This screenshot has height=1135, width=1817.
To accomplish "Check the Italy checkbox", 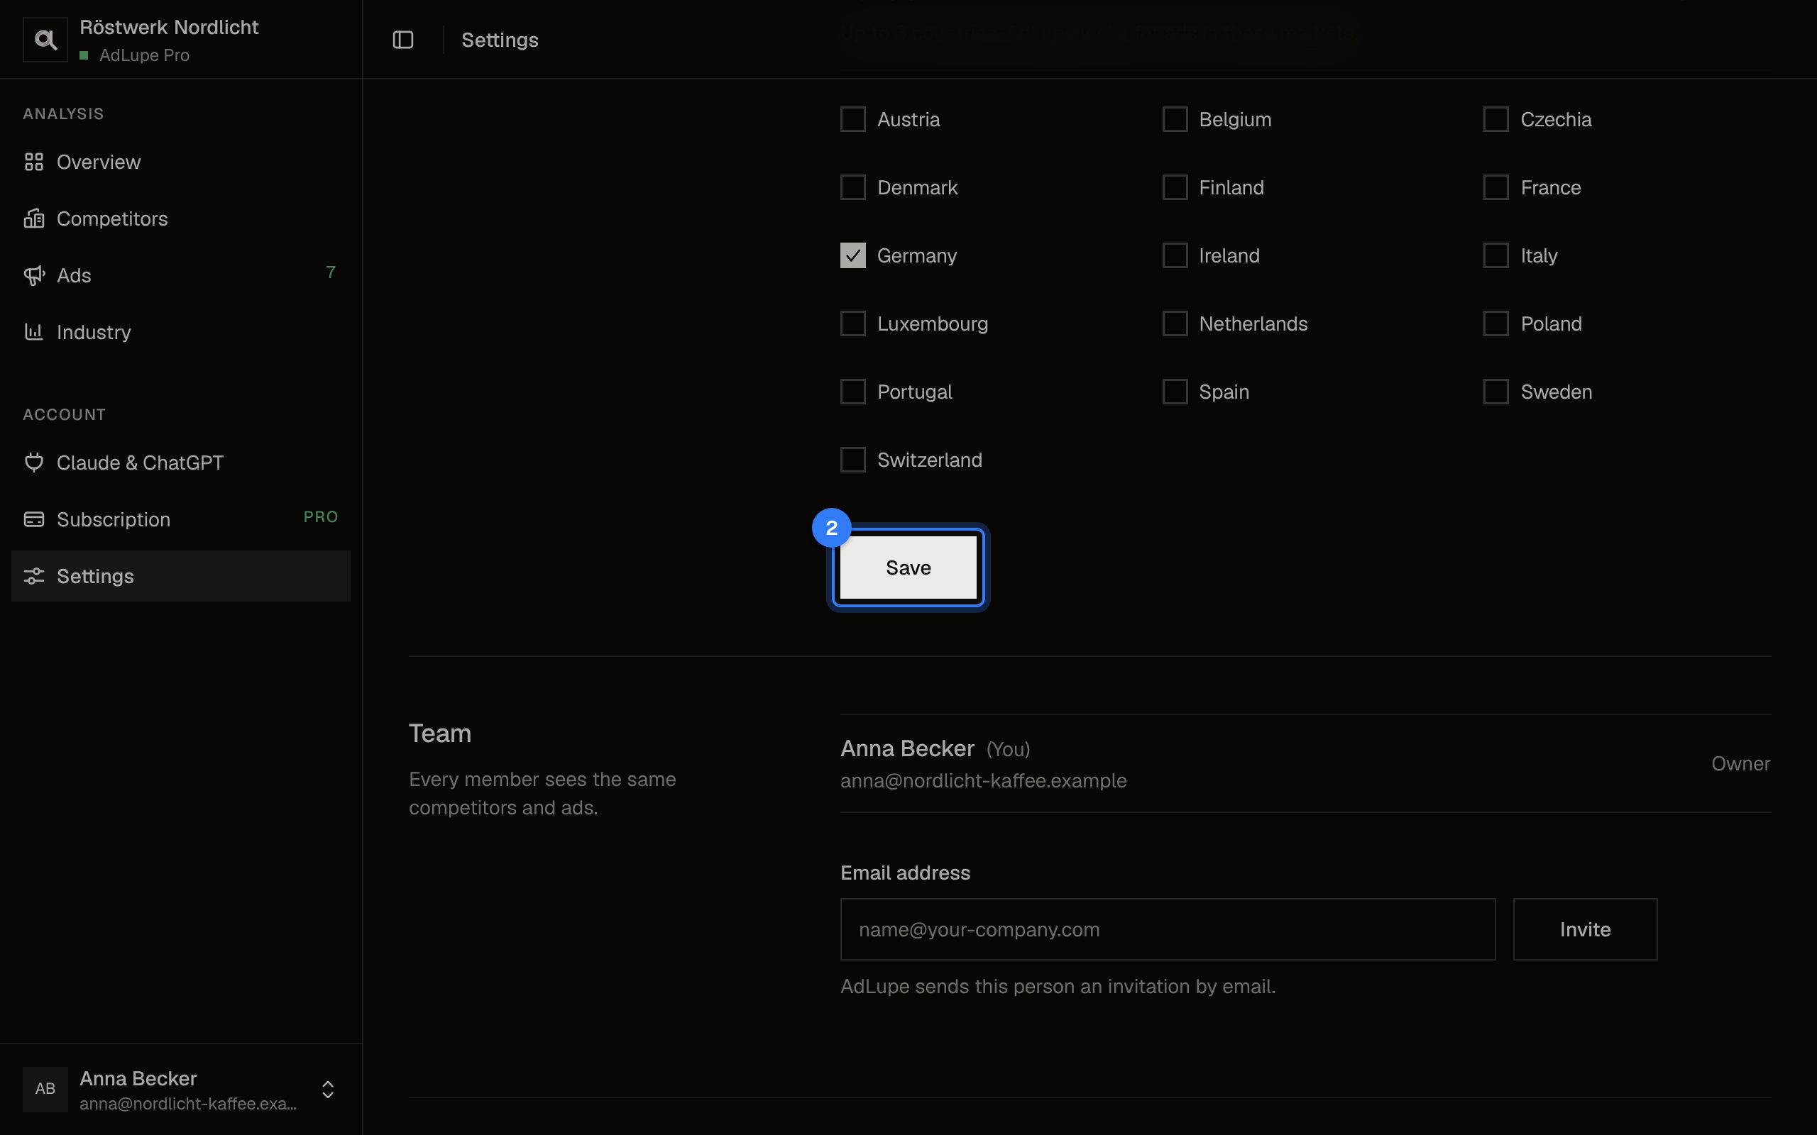I will (1495, 255).
